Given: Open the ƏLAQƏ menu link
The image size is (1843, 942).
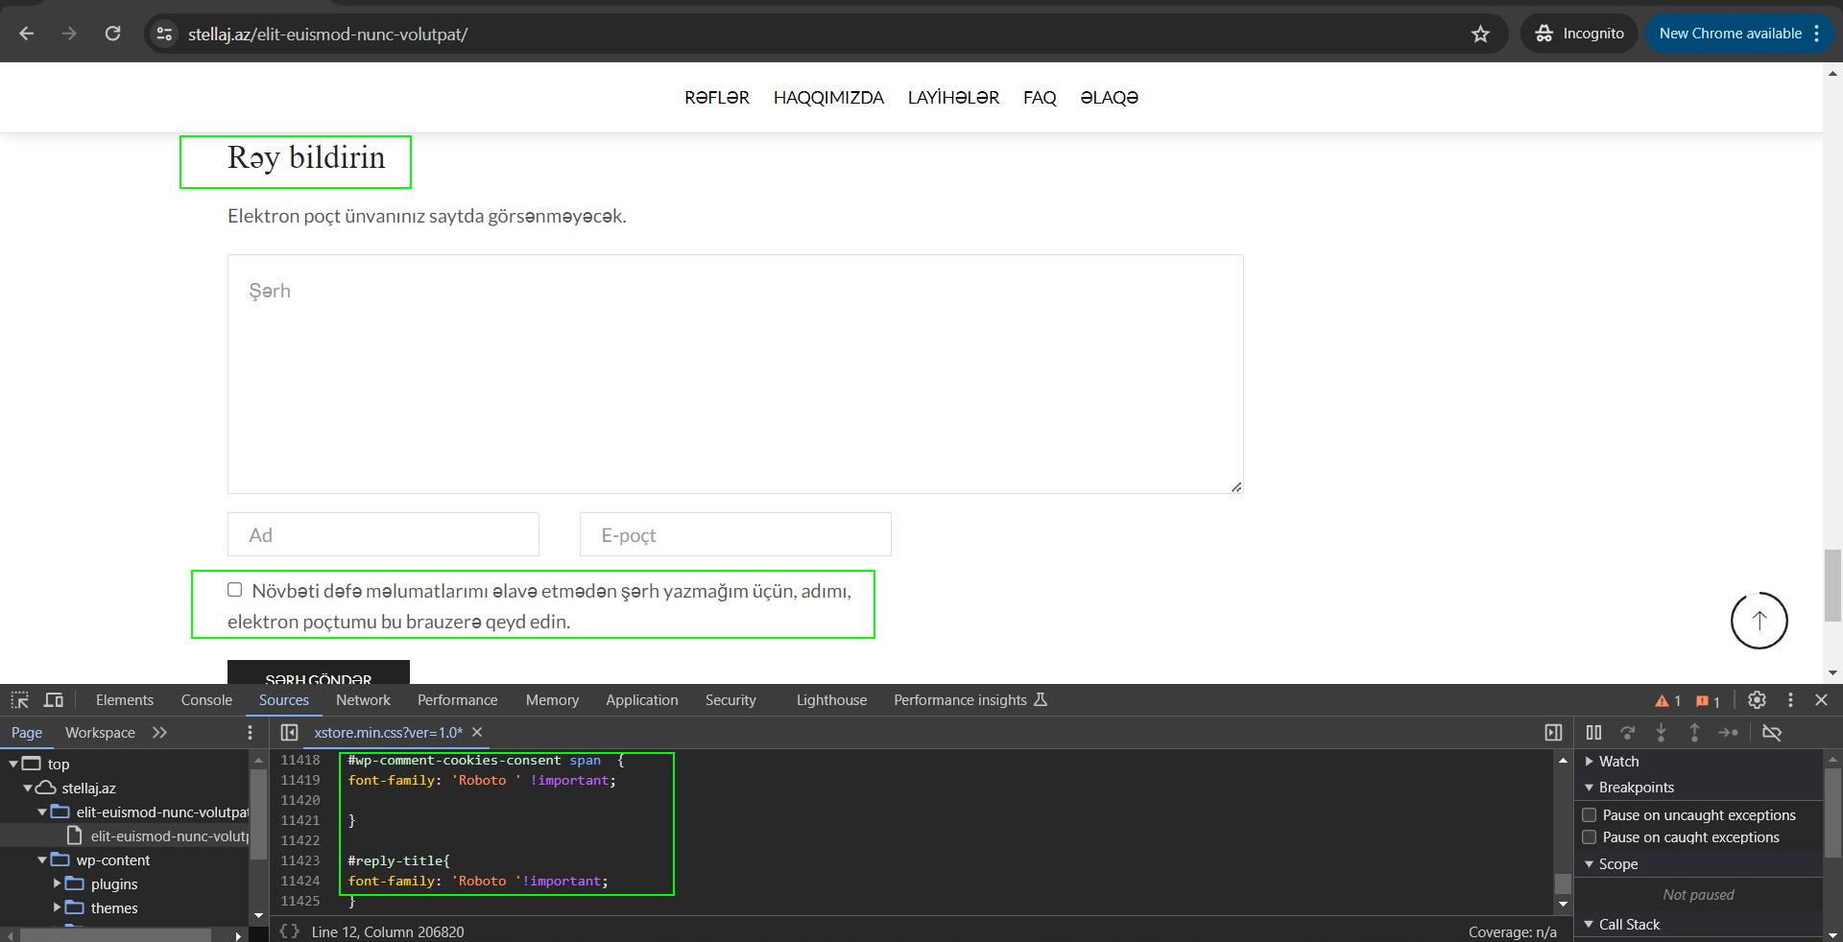Looking at the screenshot, I should [x=1109, y=98].
